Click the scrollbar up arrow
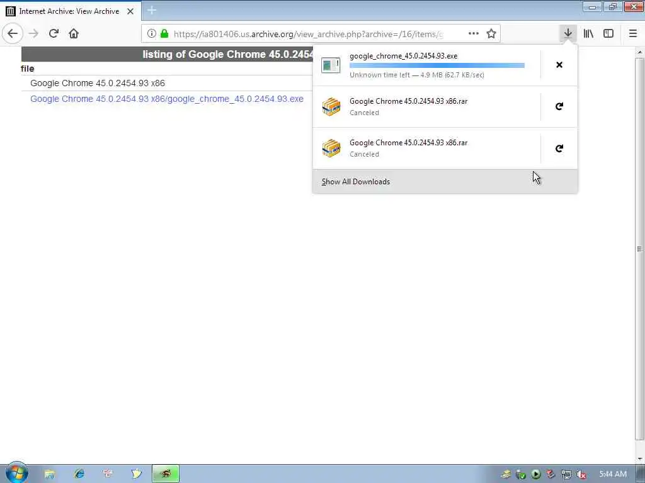Screen dimensions: 645x483 639,52
